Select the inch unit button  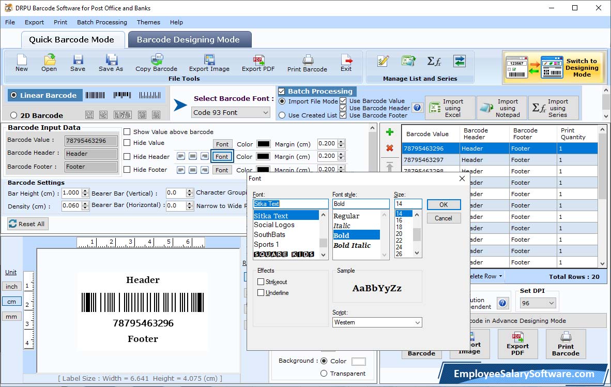12,286
